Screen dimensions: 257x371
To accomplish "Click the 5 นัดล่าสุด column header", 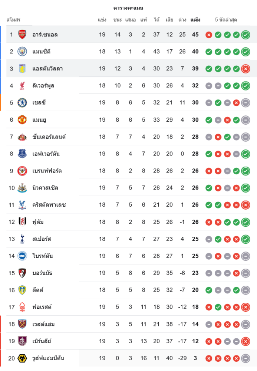I will [226, 20].
